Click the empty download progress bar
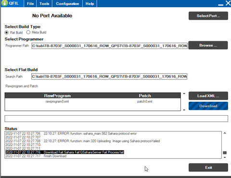The width and height of the screenshot is (231, 178). click(116, 119)
